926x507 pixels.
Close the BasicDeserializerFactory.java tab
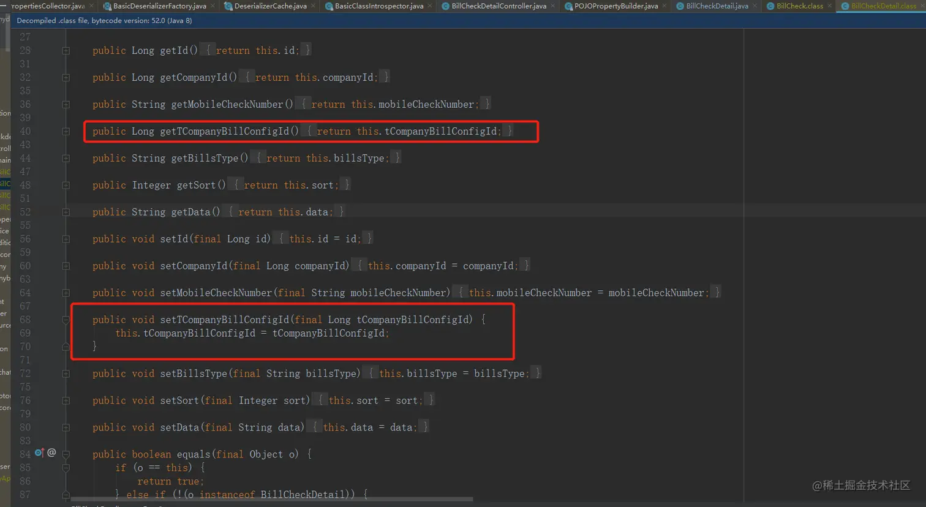213,6
